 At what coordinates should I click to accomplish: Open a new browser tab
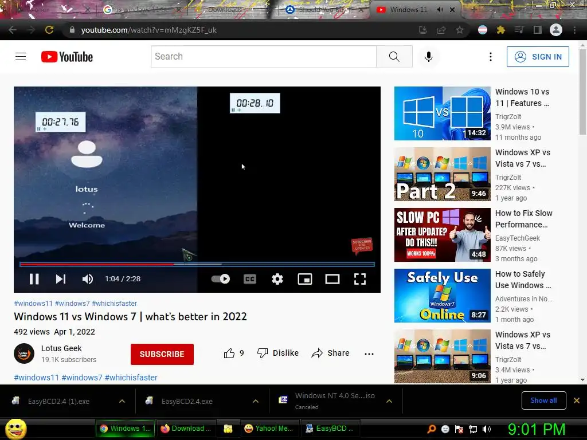click(473, 9)
